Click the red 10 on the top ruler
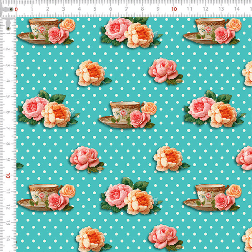 [x=174, y=9]
